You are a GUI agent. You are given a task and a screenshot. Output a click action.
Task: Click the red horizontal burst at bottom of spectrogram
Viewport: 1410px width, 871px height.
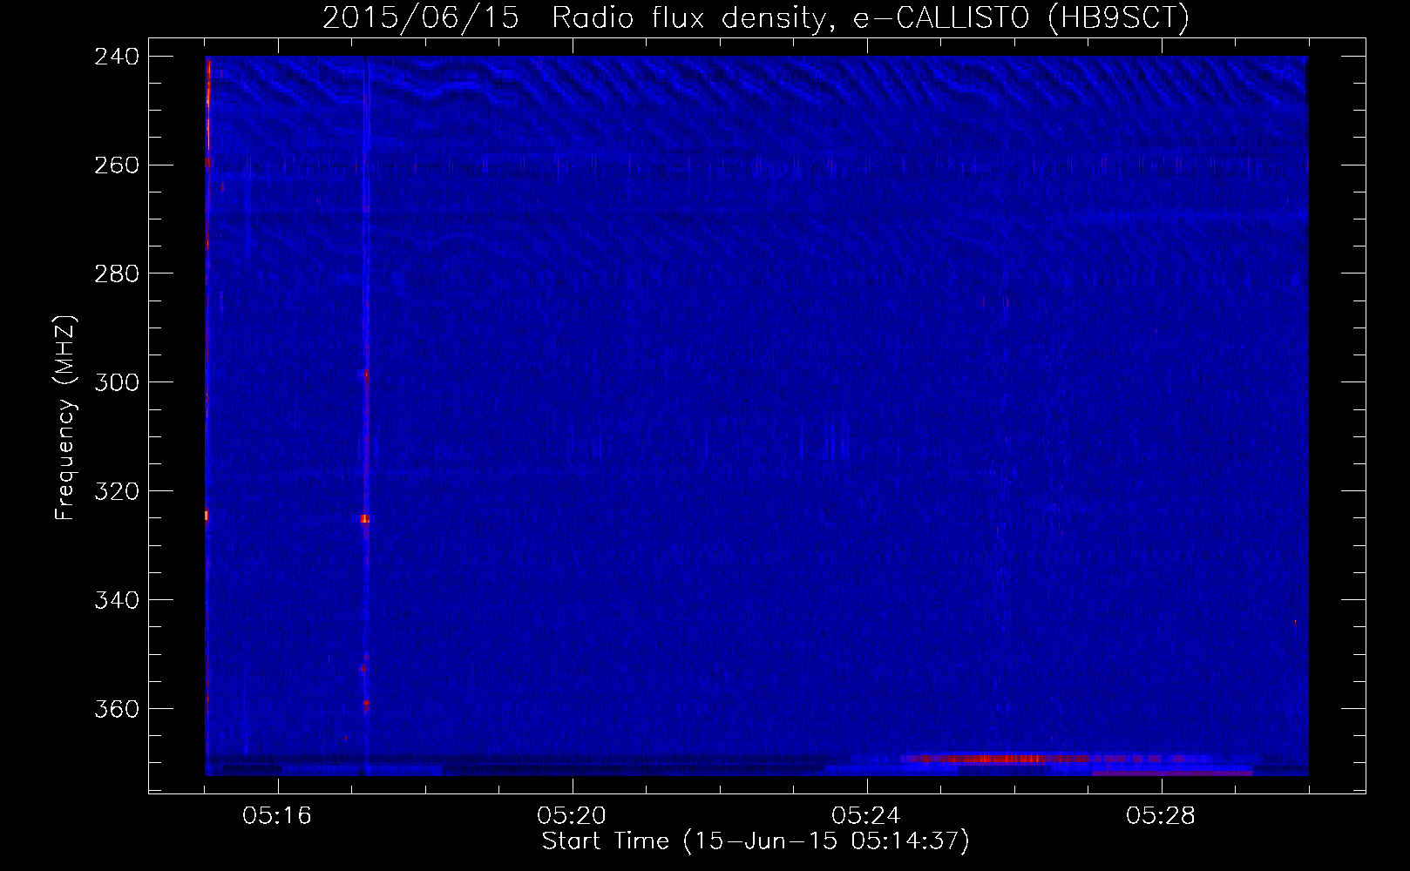click(993, 759)
